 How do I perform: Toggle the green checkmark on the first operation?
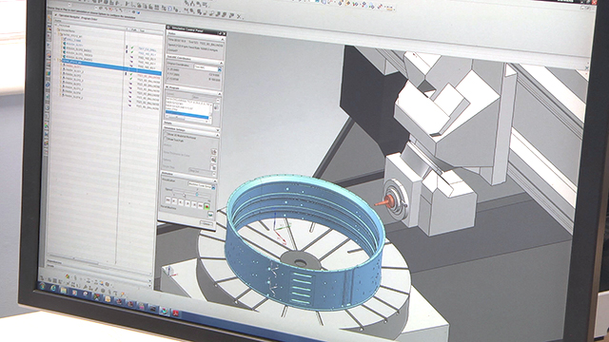tap(132, 47)
